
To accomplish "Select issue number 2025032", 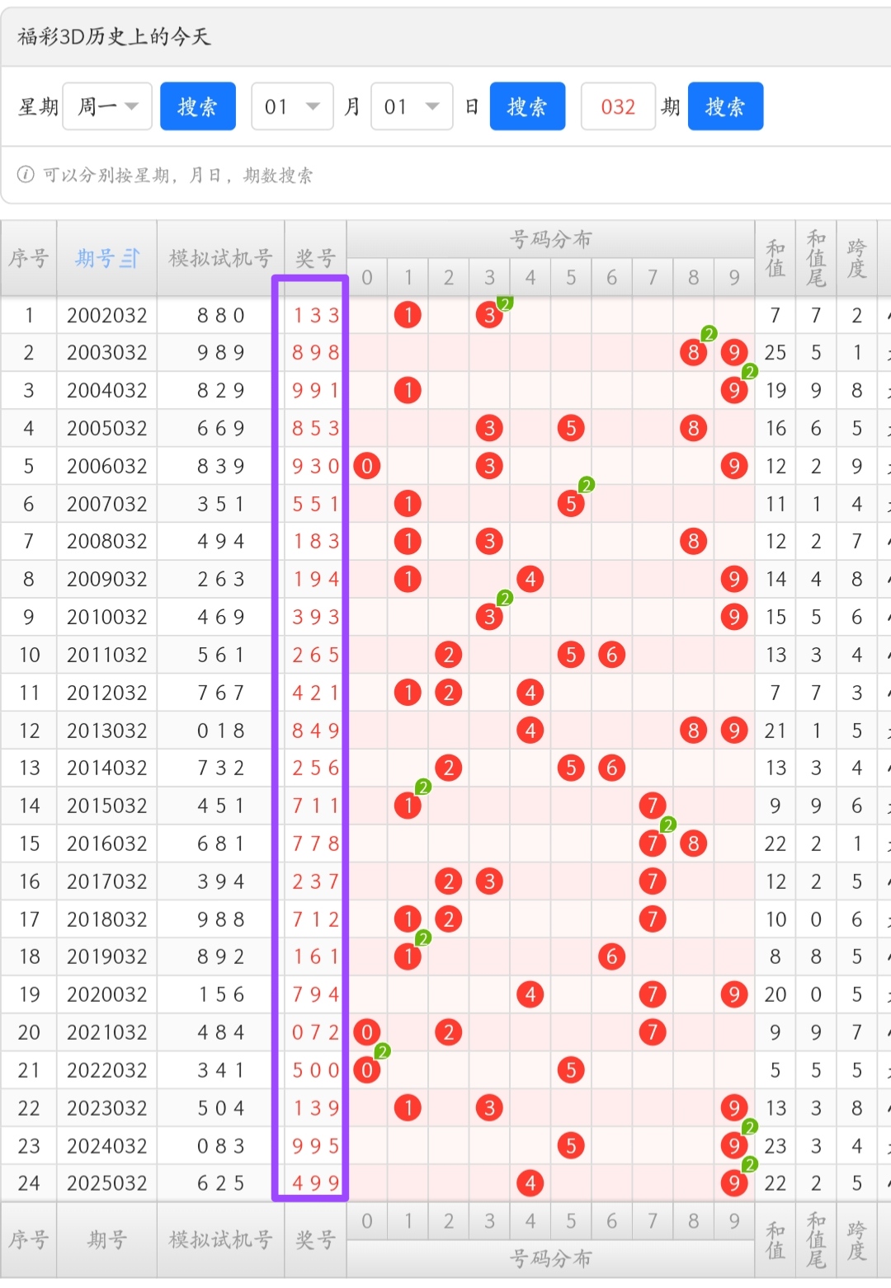I will click(x=107, y=1183).
